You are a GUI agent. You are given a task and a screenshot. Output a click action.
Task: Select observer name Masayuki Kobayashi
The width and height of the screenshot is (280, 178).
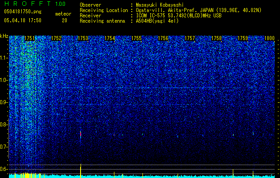coord(160,5)
